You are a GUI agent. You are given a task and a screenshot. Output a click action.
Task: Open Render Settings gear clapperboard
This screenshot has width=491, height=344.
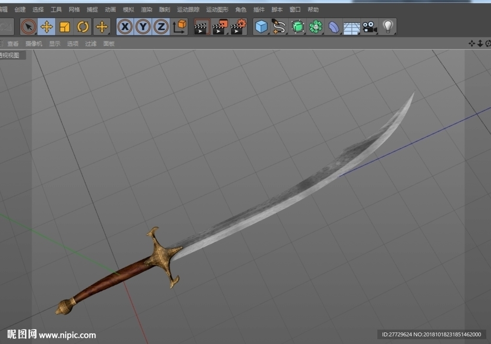238,27
